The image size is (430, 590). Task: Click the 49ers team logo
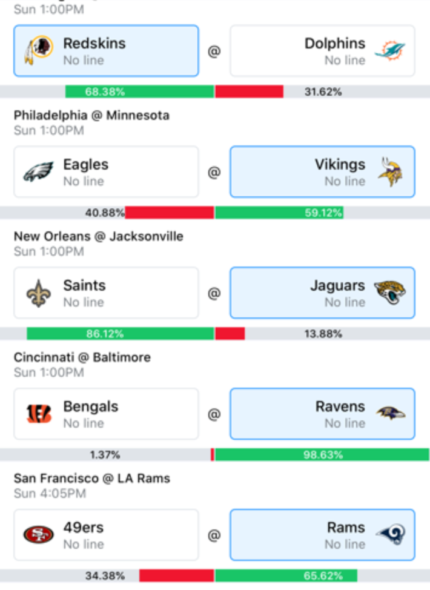[x=38, y=535]
